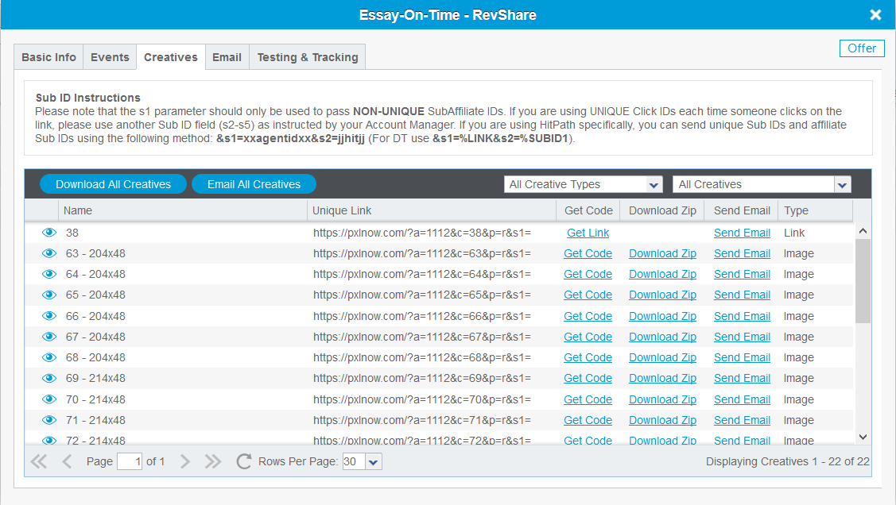Preview creative 71 - 214x48 eye icon
The width and height of the screenshot is (896, 505).
(x=49, y=420)
